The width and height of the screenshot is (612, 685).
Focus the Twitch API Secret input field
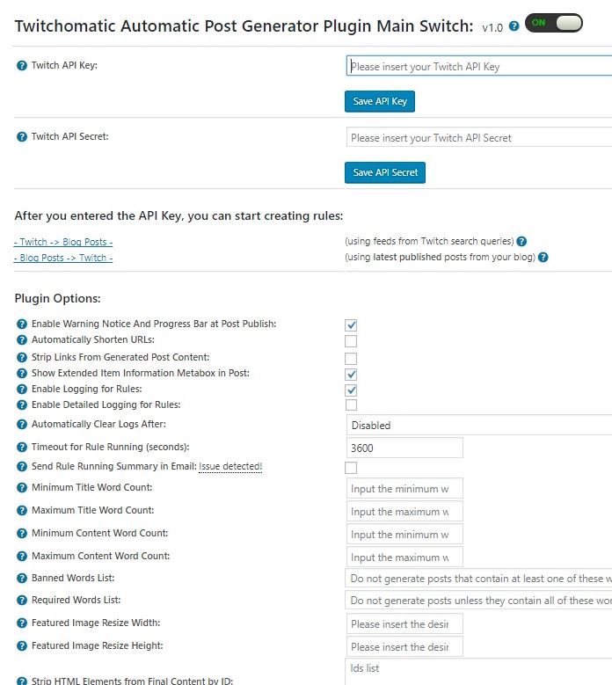tap(478, 137)
